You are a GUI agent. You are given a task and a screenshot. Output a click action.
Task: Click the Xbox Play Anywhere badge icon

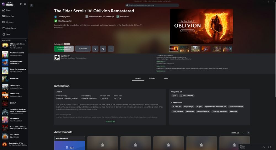[x=56, y=21]
